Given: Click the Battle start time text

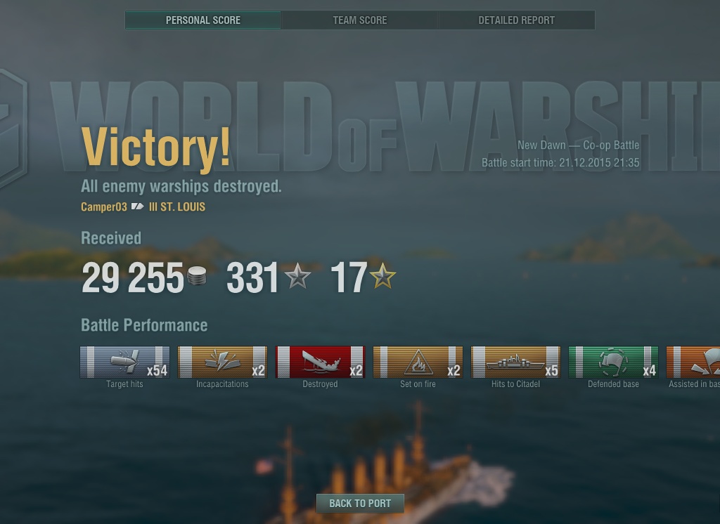Looking at the screenshot, I should (560, 163).
